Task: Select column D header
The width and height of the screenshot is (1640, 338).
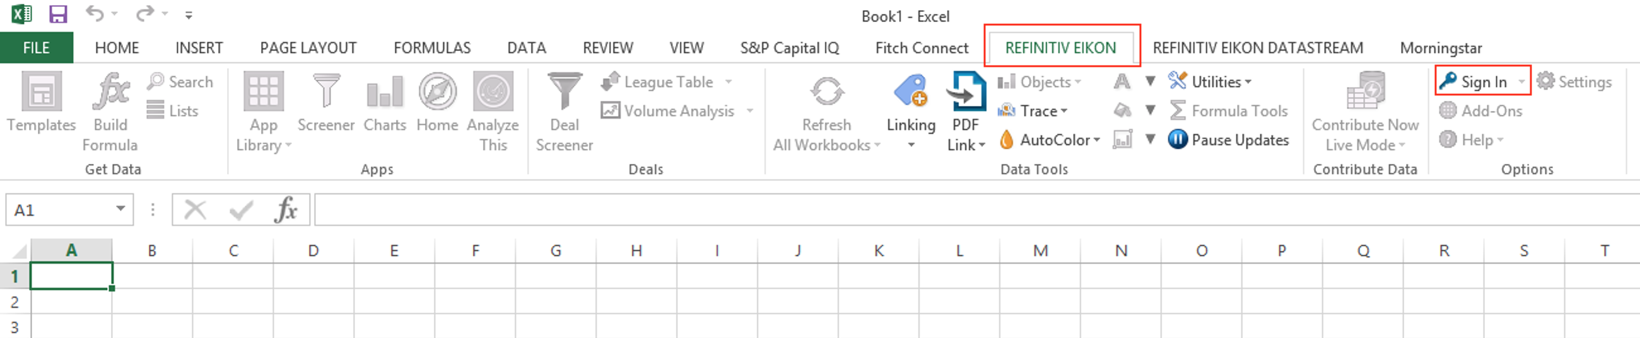Action: [x=313, y=251]
